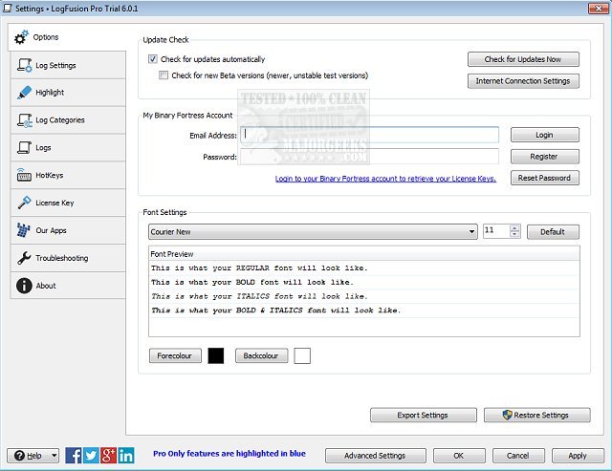
Task: Click the Troubleshooting wrench icon
Action: (24, 258)
